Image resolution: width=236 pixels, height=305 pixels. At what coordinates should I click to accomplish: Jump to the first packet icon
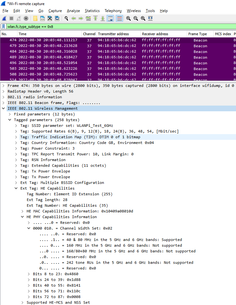point(95,18)
